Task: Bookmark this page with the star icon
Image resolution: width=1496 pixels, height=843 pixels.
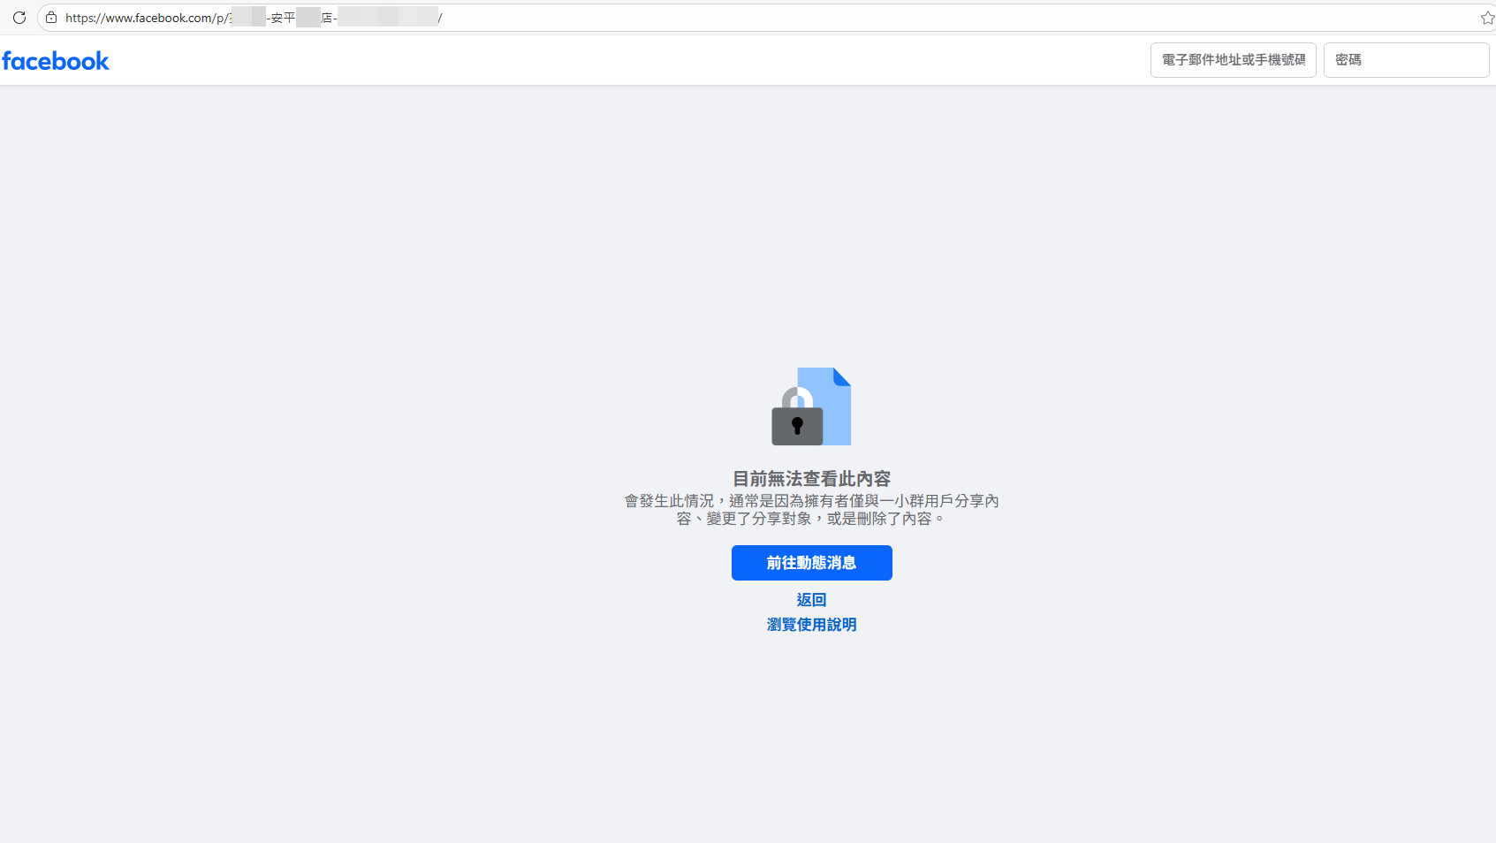Action: (1486, 17)
